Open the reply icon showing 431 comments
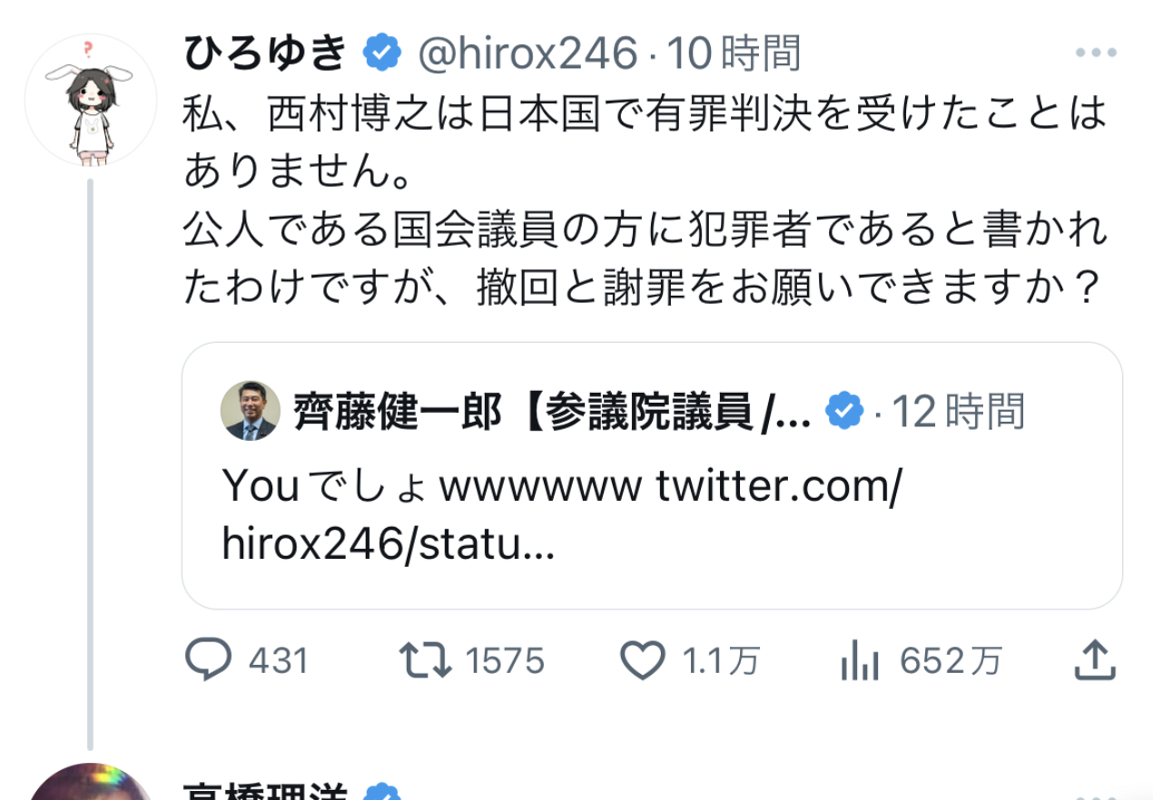 point(208,660)
